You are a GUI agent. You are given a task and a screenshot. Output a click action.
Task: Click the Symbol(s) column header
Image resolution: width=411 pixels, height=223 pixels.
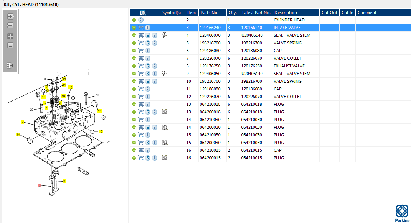point(172,13)
